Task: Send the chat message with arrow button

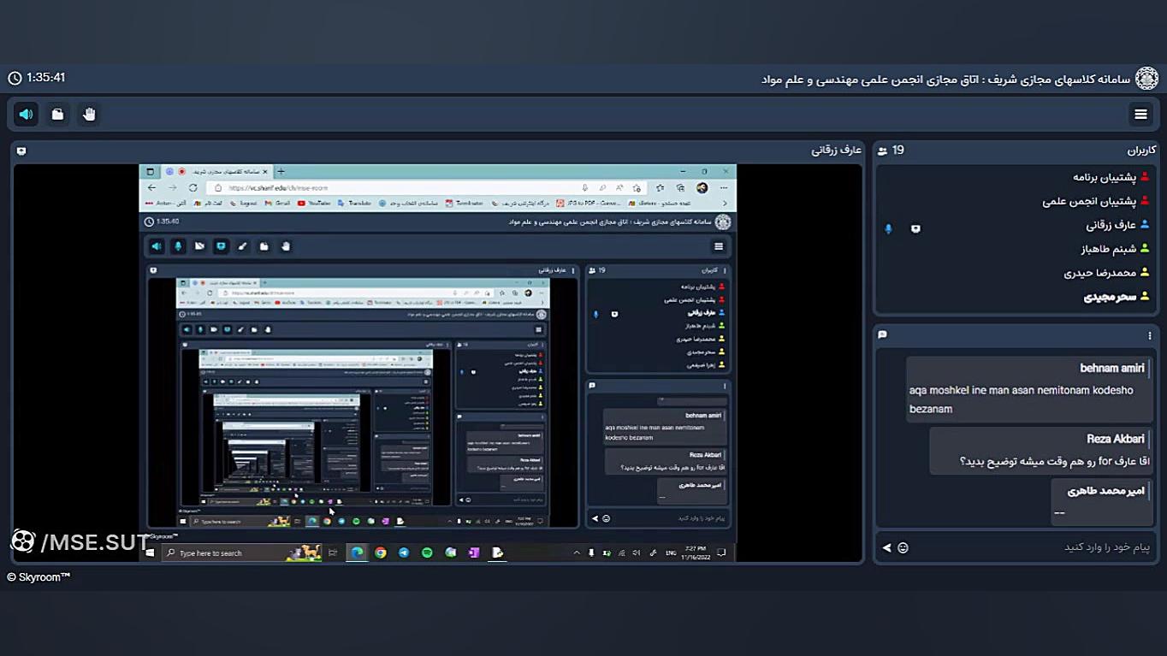Action: point(886,547)
